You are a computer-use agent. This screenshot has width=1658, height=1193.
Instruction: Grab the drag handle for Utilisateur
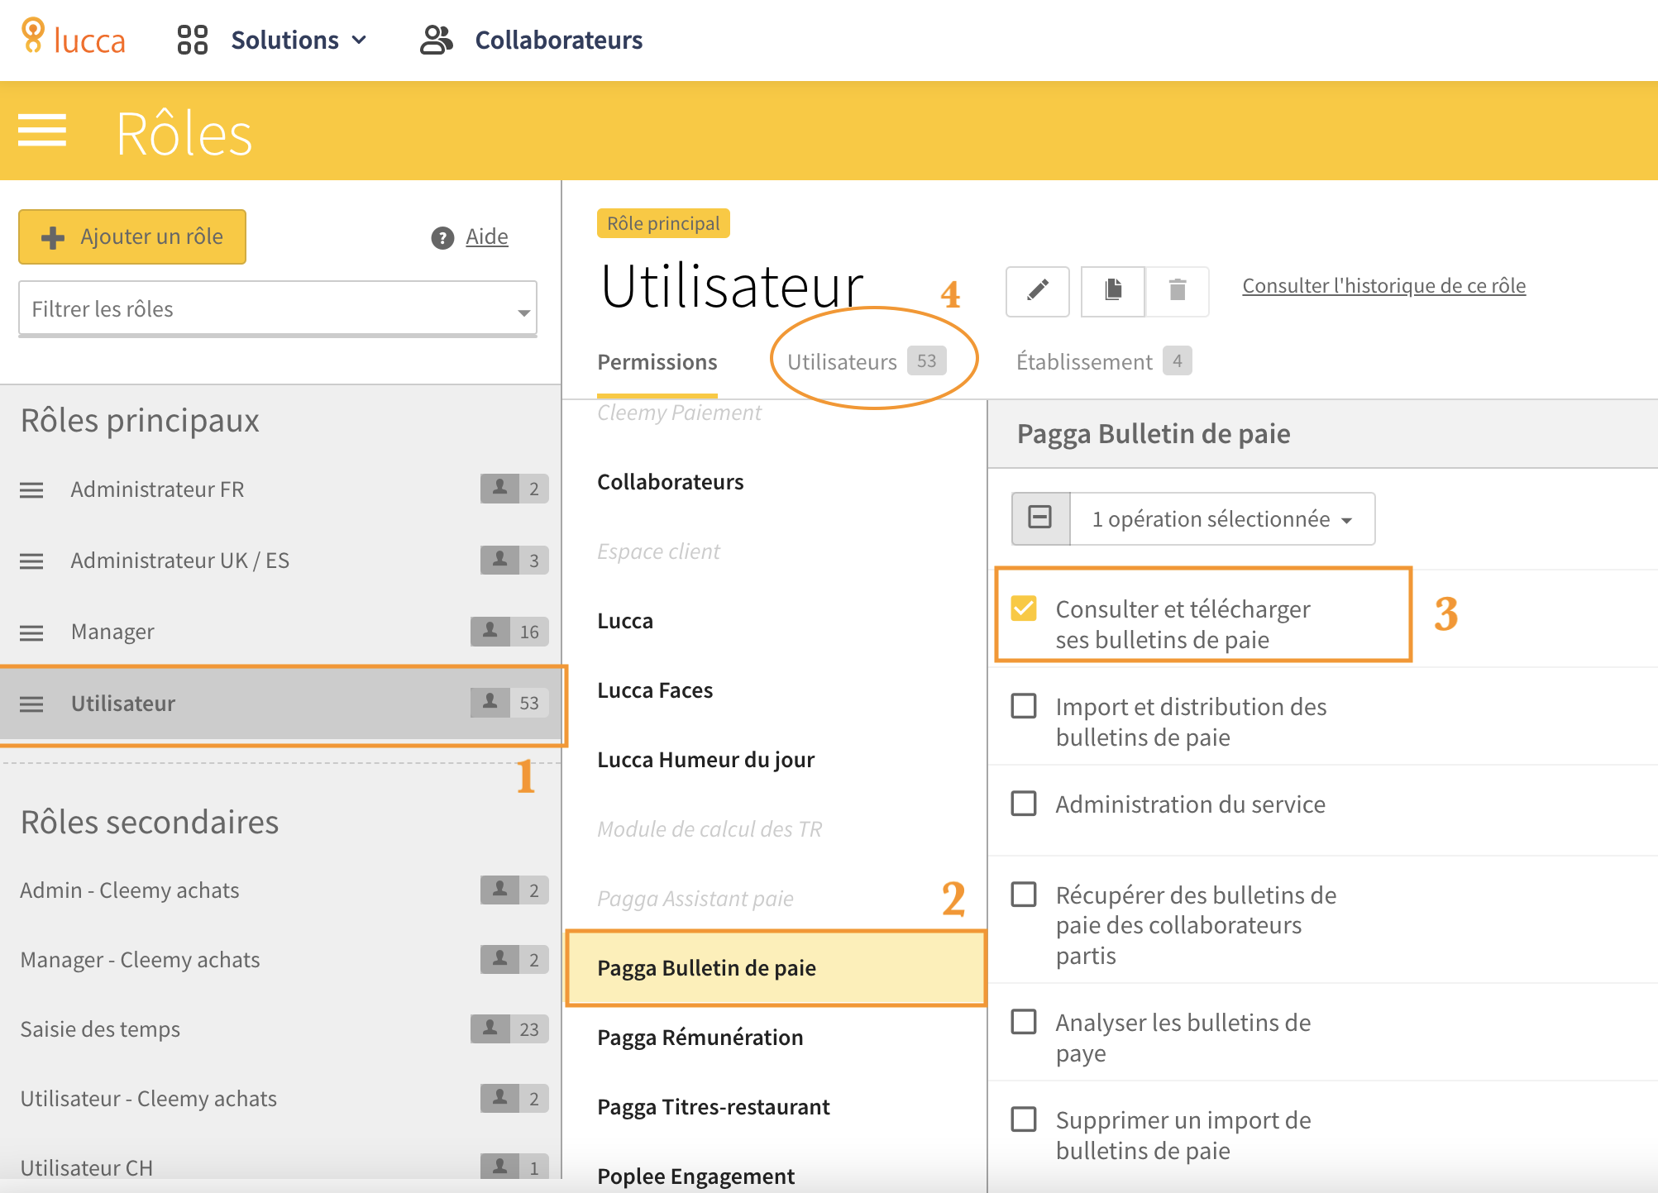[x=31, y=704]
